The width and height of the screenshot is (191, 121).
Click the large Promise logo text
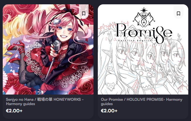[144, 32]
